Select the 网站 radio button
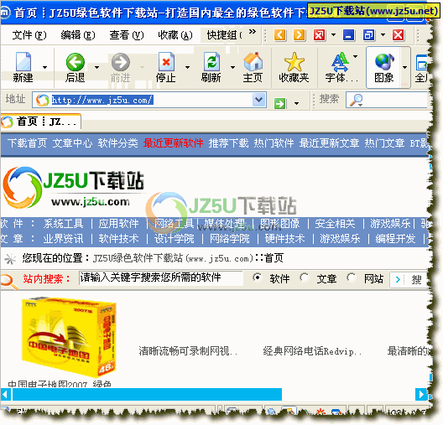The width and height of the screenshot is (443, 425). point(352,277)
